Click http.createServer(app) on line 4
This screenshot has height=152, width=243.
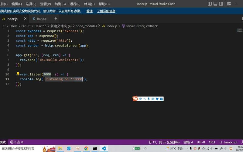click(x=67, y=46)
